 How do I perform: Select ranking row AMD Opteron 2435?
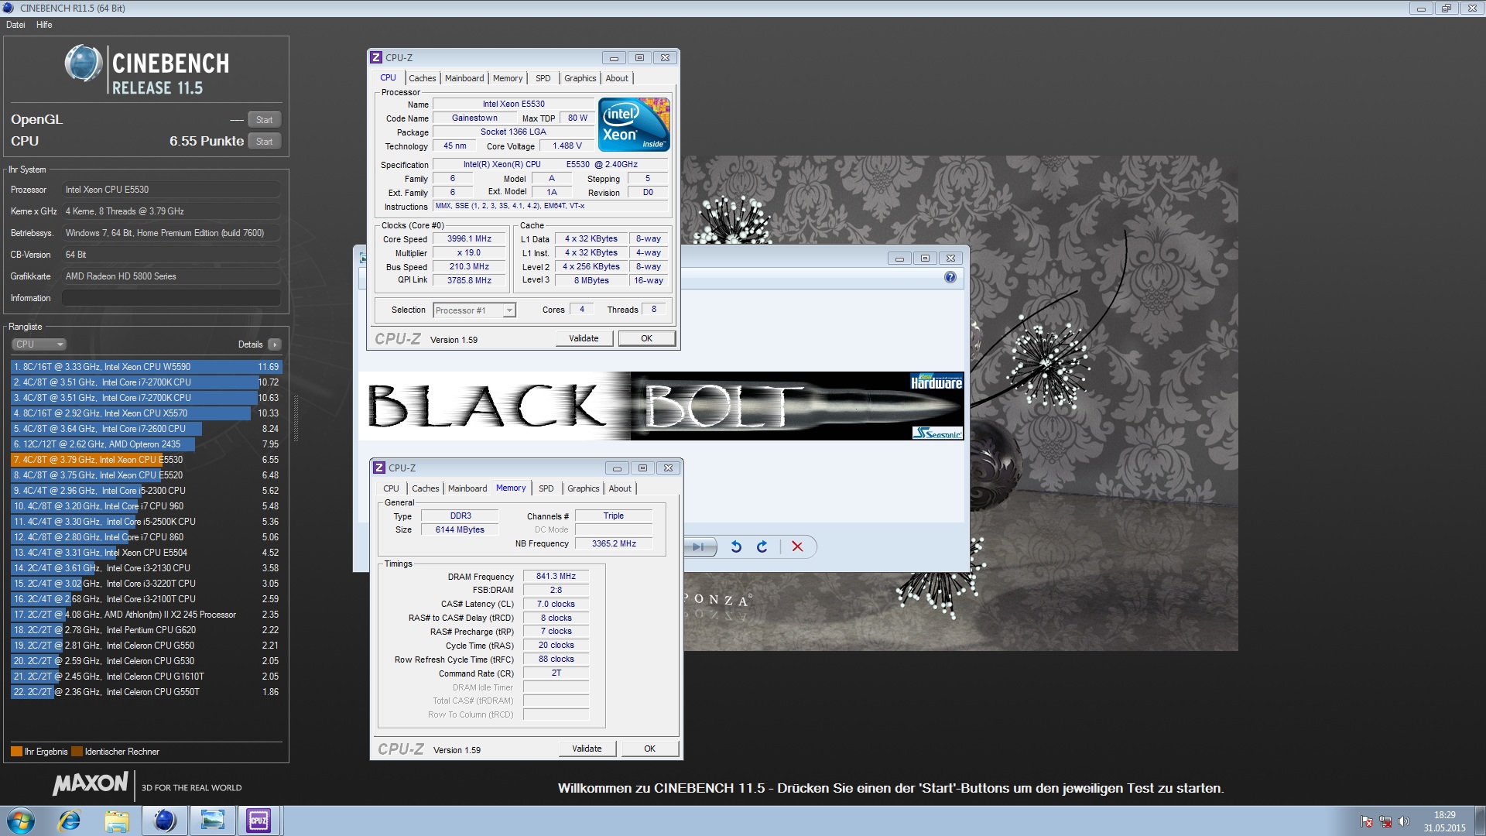coord(146,444)
